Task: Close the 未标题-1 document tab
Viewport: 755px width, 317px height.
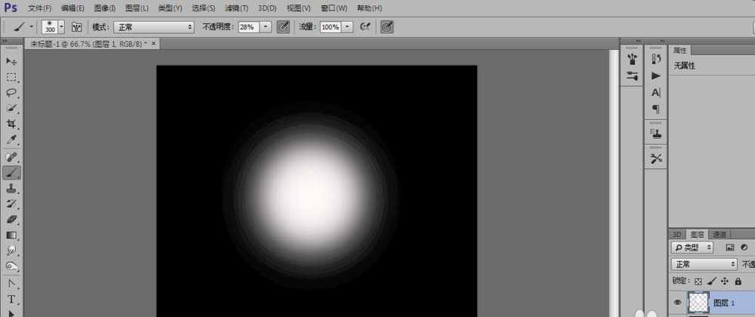Action: [x=155, y=44]
